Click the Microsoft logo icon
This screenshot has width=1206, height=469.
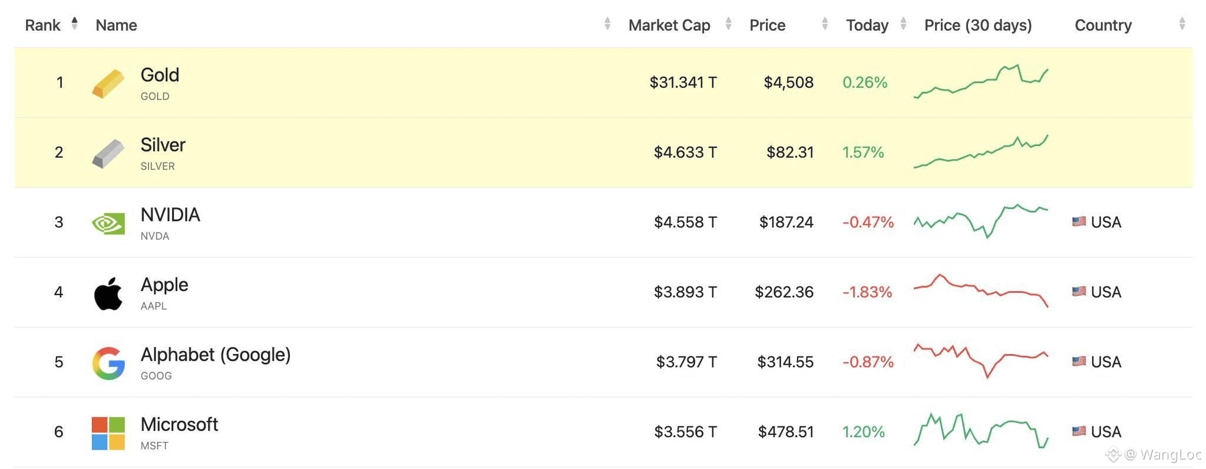point(108,433)
